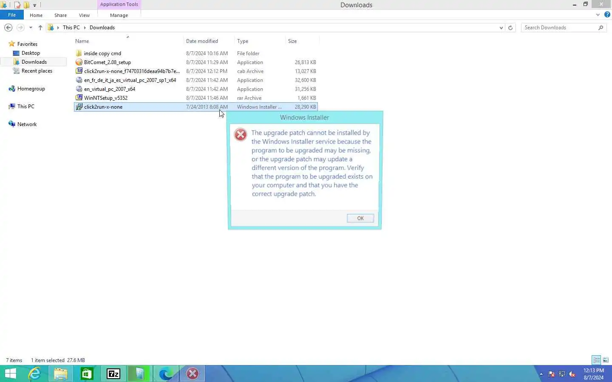Click the New folder quick access icon
Viewport: 612px width, 382px height.
[x=26, y=5]
